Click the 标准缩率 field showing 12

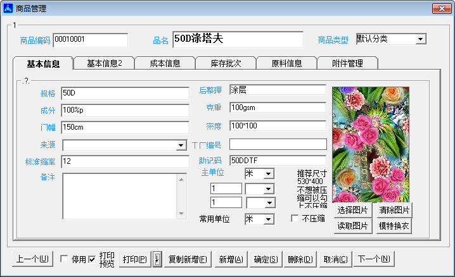pyautogui.click(x=125, y=161)
